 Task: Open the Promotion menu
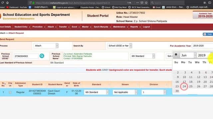(39, 27)
